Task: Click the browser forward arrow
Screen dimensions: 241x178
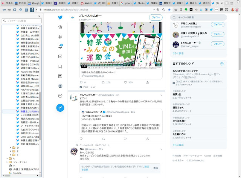Action: pos(9,10)
